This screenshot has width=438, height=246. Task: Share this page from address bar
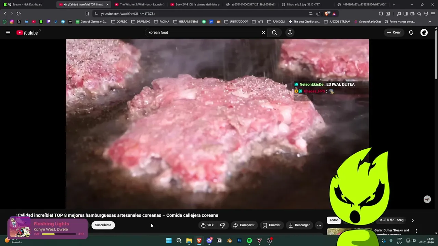(x=318, y=14)
